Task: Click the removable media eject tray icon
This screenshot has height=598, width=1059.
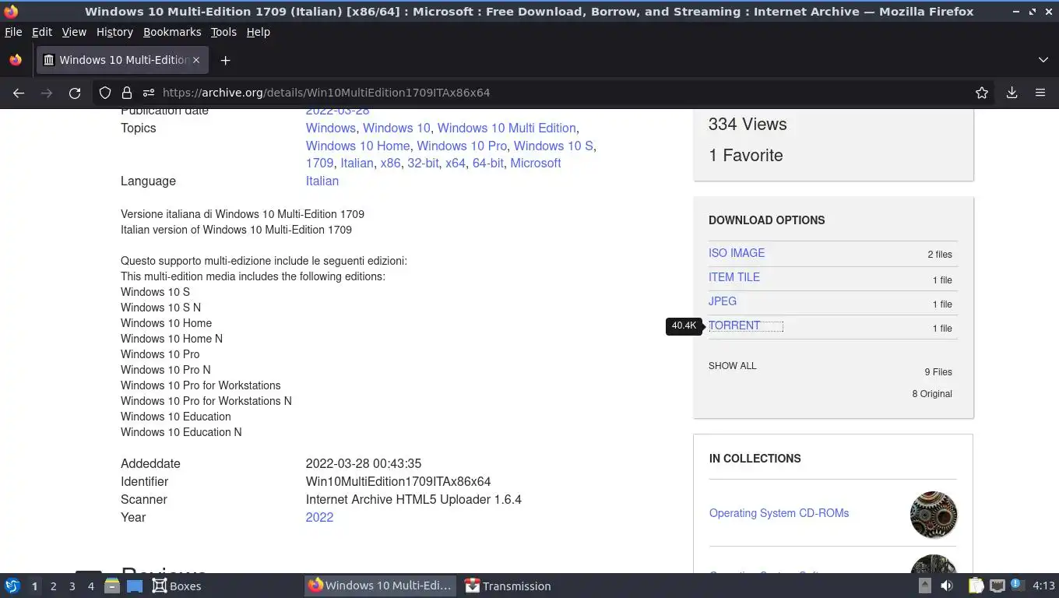Action: click(925, 586)
